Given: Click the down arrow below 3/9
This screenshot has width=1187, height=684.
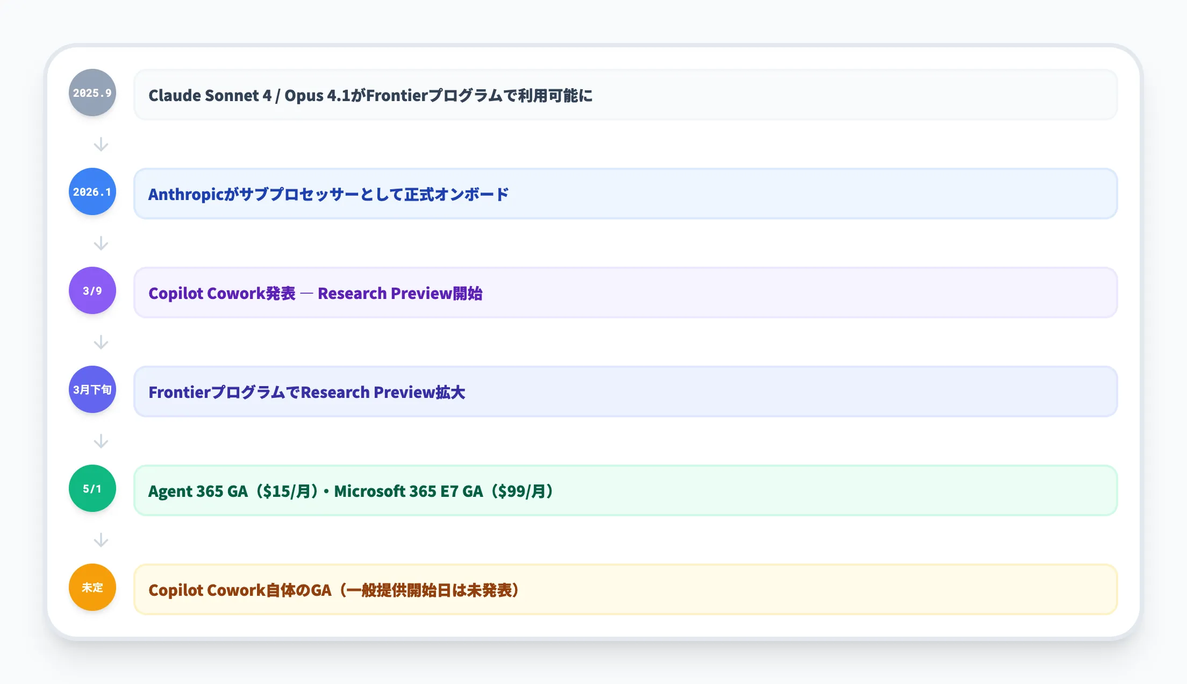Looking at the screenshot, I should 101,342.
